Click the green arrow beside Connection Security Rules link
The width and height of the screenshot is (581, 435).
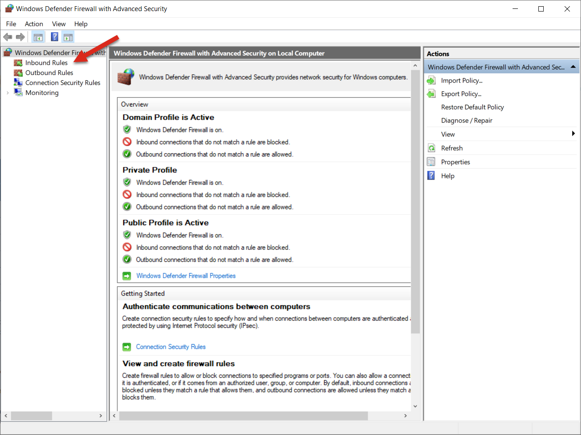[x=127, y=347]
